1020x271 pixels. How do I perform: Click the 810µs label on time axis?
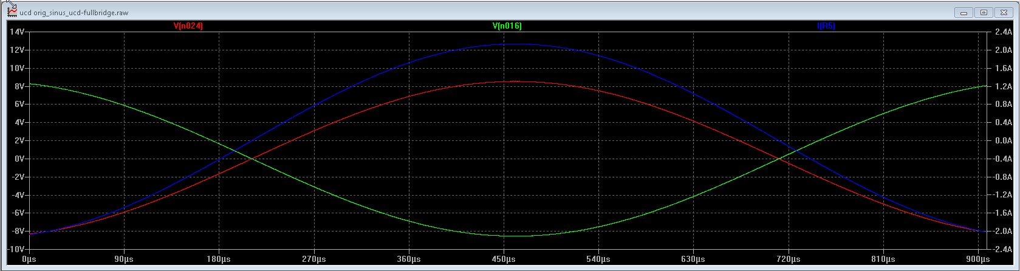tap(883, 259)
